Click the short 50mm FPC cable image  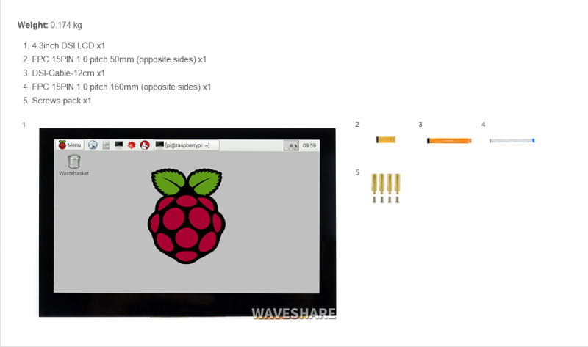(385, 139)
